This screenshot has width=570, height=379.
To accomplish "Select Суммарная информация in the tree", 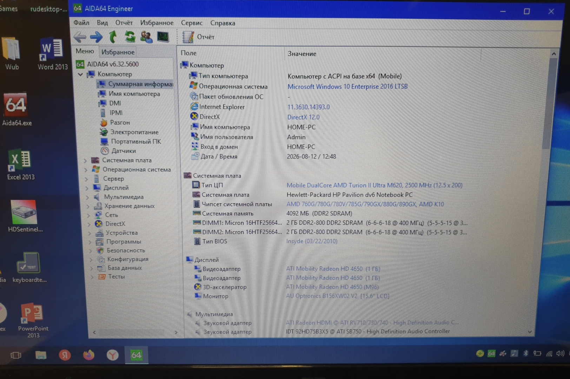I will pyautogui.click(x=135, y=84).
